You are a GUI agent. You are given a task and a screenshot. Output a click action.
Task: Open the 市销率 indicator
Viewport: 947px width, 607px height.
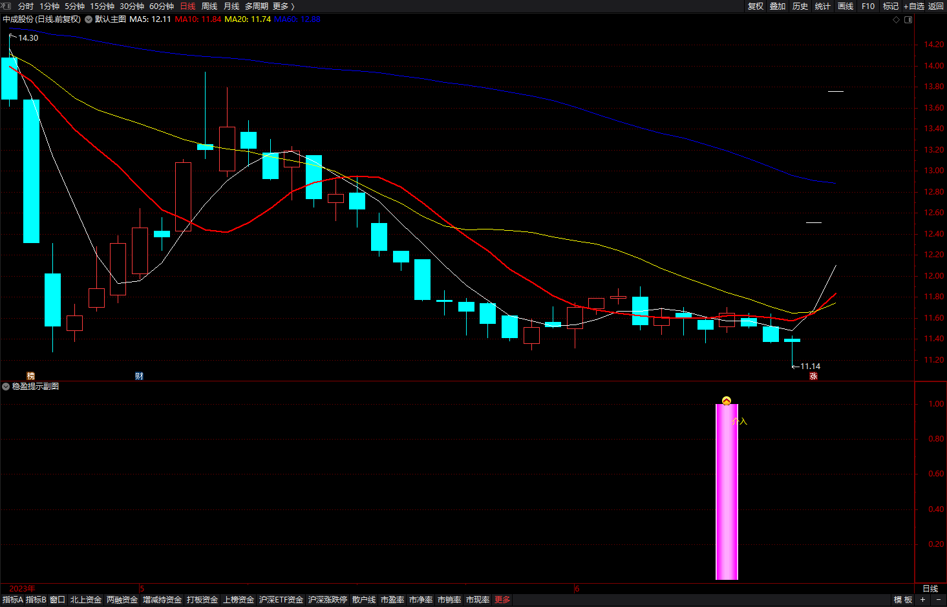point(449,600)
